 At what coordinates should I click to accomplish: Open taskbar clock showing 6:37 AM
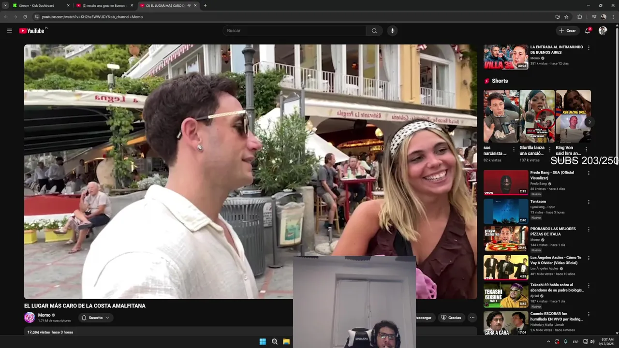point(606,342)
